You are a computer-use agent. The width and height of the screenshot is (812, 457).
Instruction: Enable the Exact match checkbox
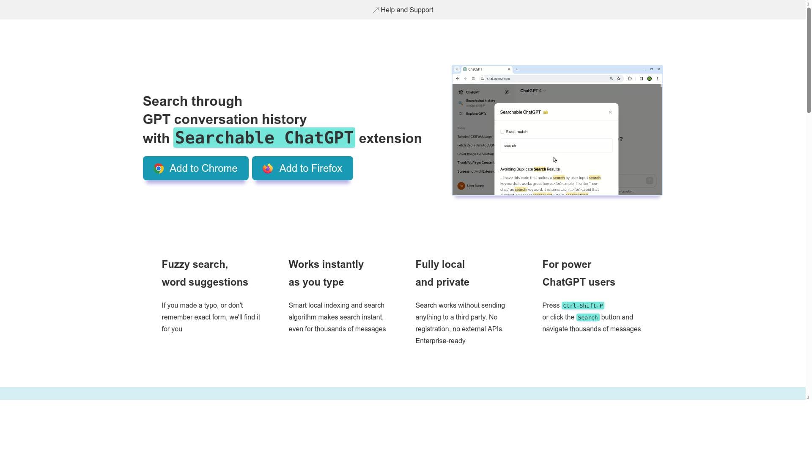click(502, 132)
